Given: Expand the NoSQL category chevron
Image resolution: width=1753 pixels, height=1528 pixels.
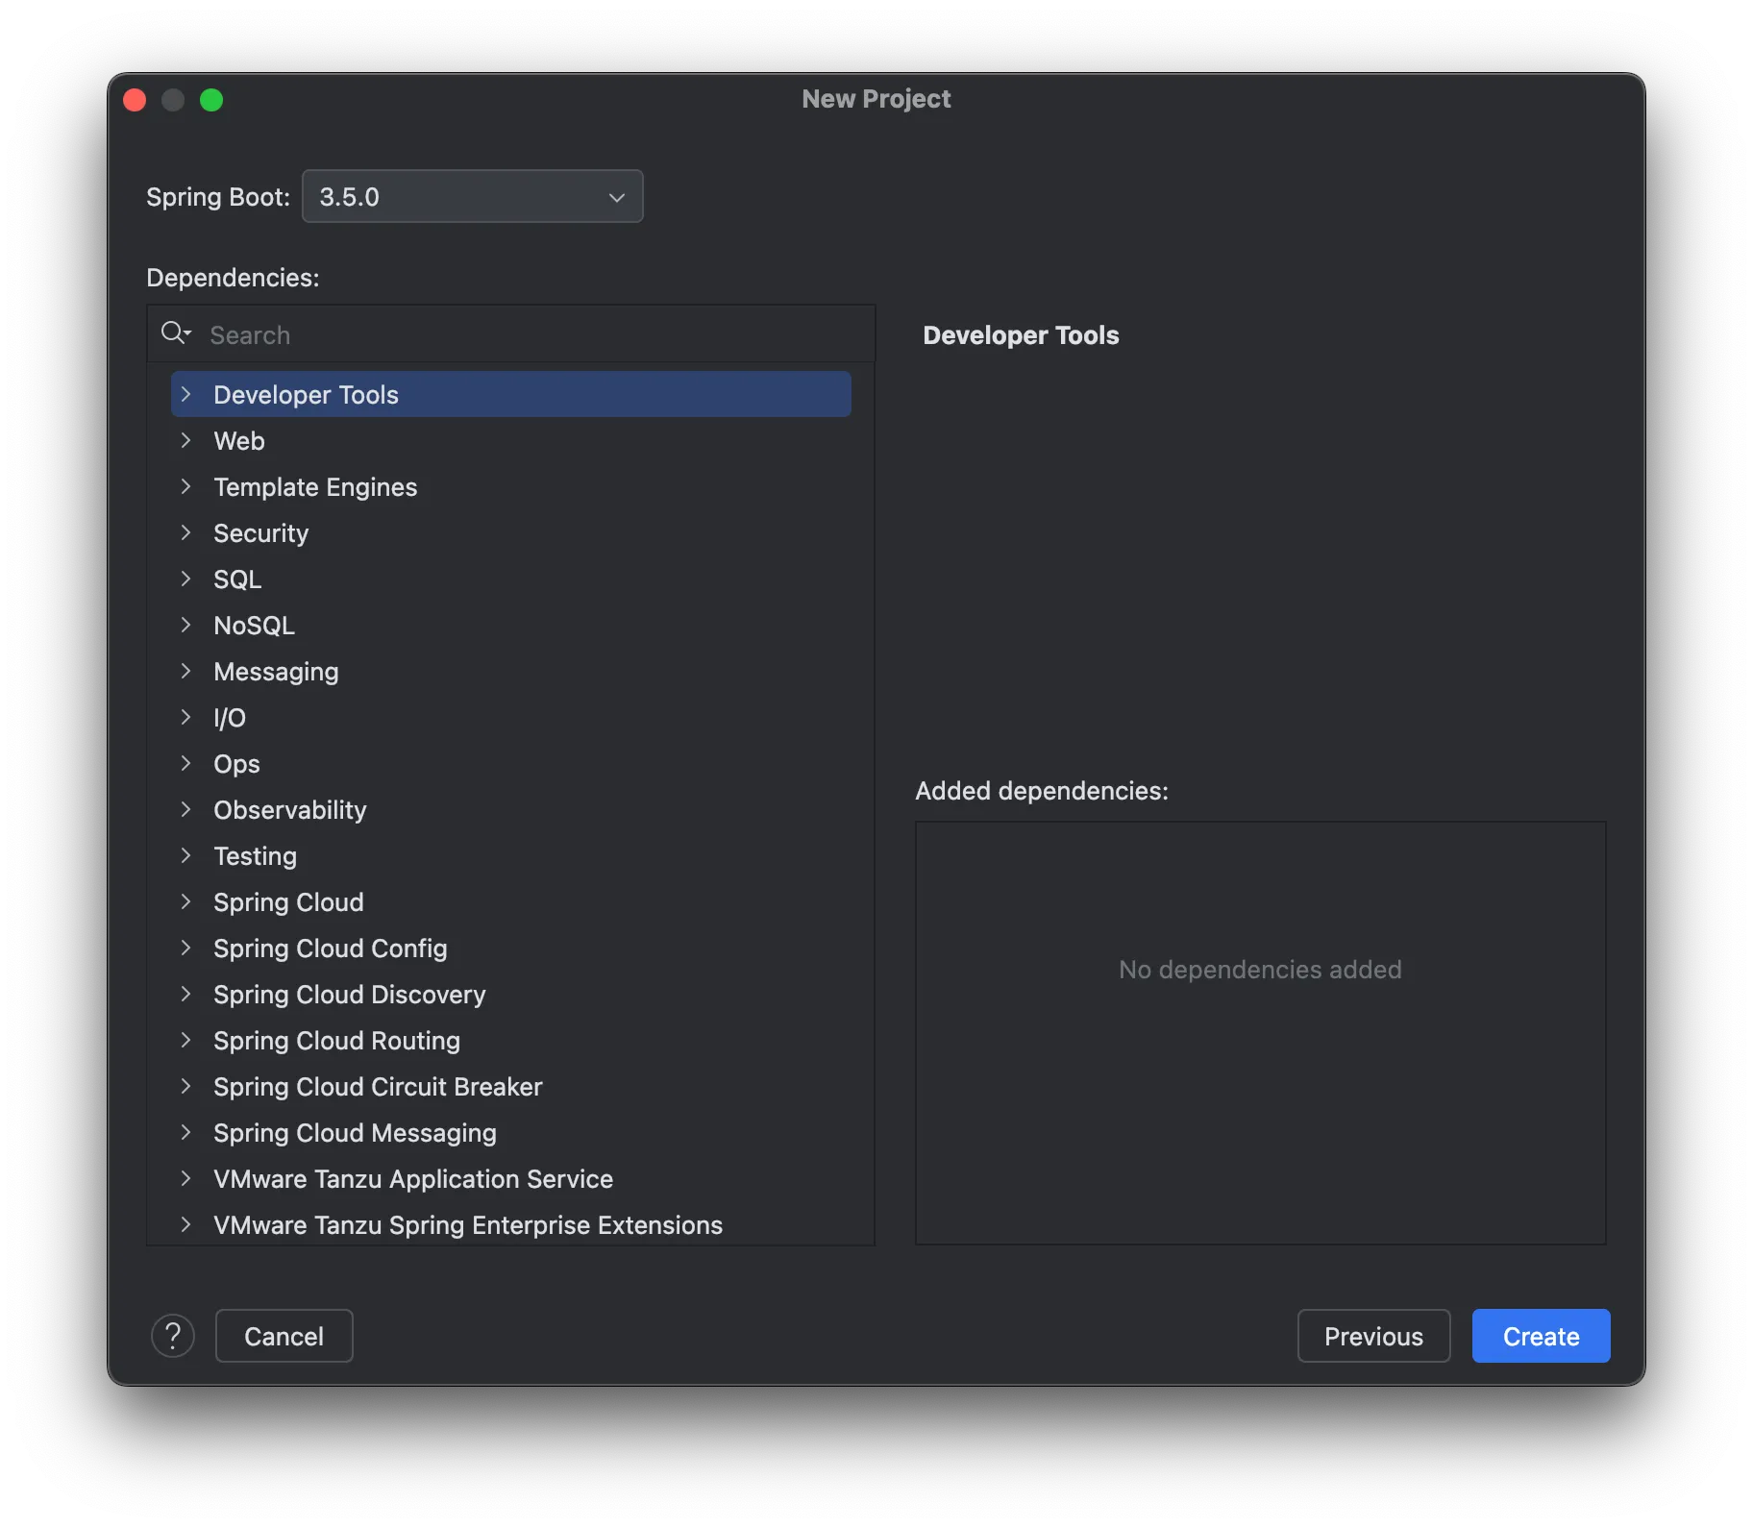Looking at the screenshot, I should pos(186,625).
